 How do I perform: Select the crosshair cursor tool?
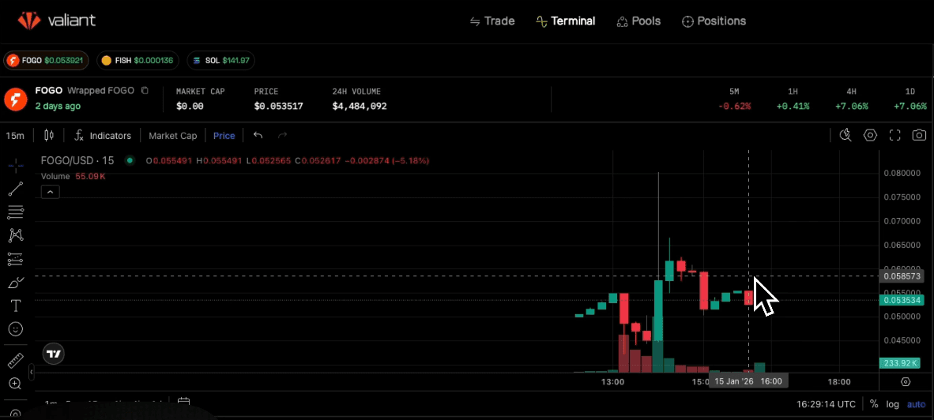tap(16, 165)
